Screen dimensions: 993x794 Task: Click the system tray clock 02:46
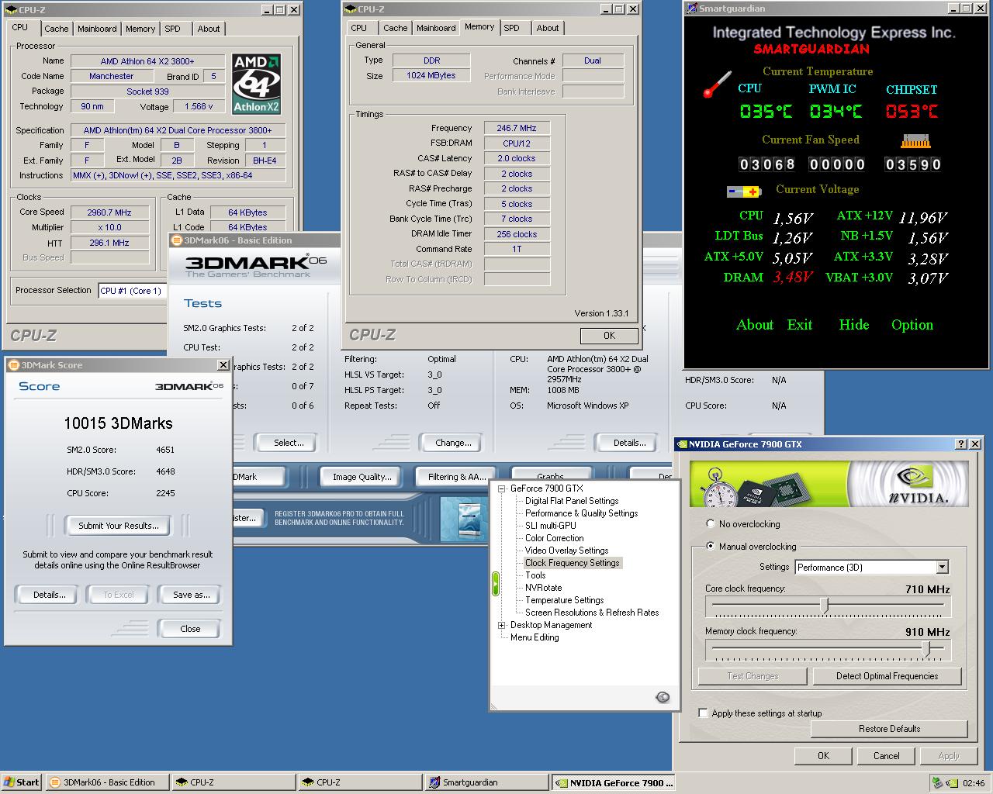click(974, 783)
